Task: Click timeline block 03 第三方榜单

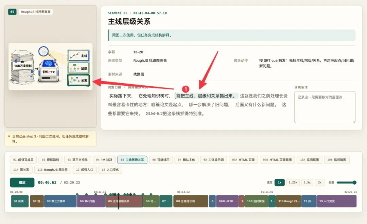Action: (60, 201)
